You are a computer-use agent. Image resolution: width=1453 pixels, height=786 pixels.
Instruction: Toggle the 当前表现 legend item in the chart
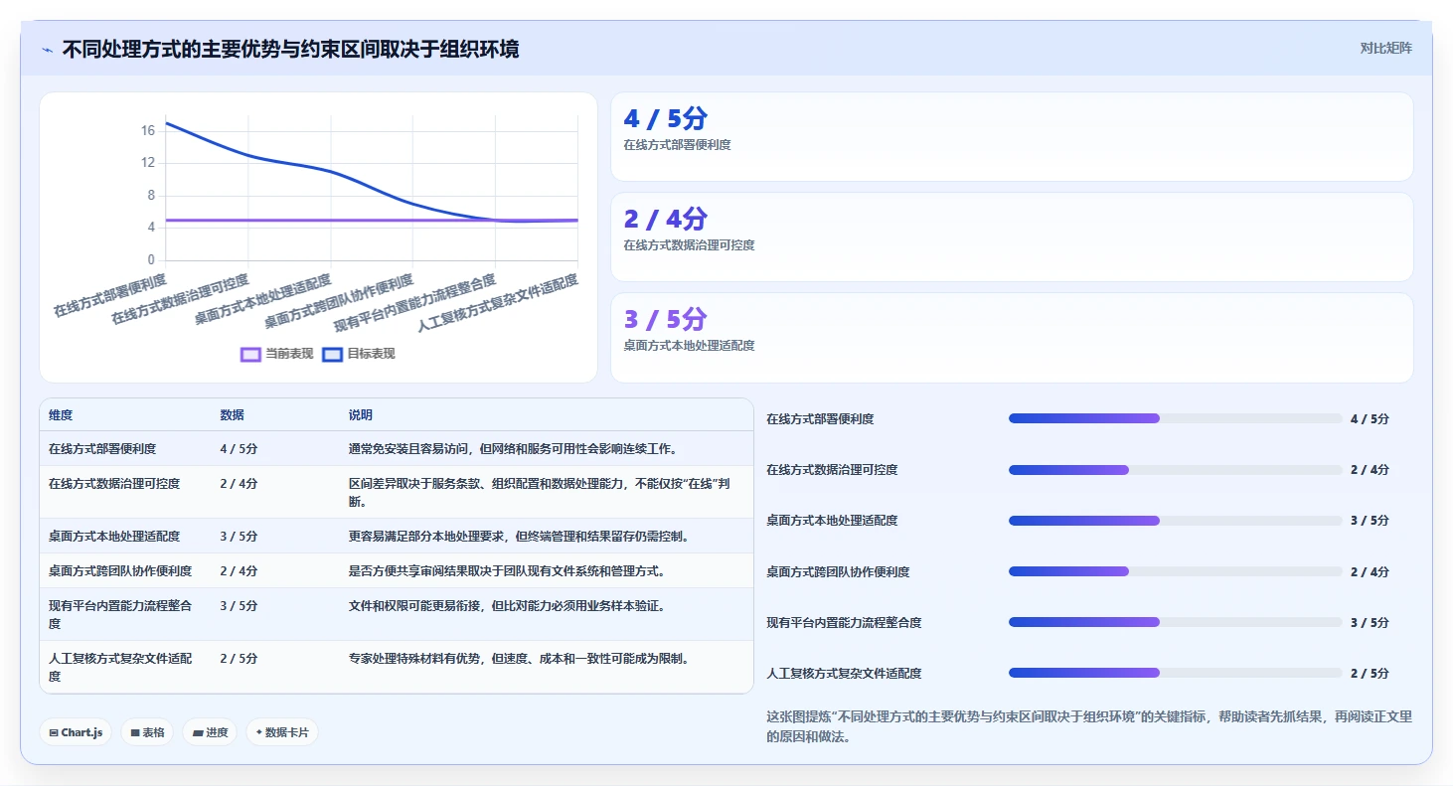pos(277,354)
